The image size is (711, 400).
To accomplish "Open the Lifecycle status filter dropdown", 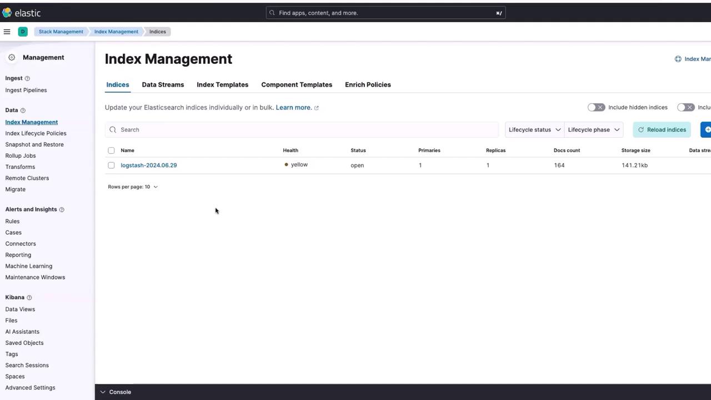I will [534, 129].
